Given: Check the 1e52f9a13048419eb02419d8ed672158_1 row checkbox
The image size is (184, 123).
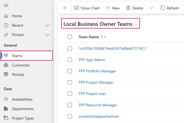Looking at the screenshot, I should point(70,48).
